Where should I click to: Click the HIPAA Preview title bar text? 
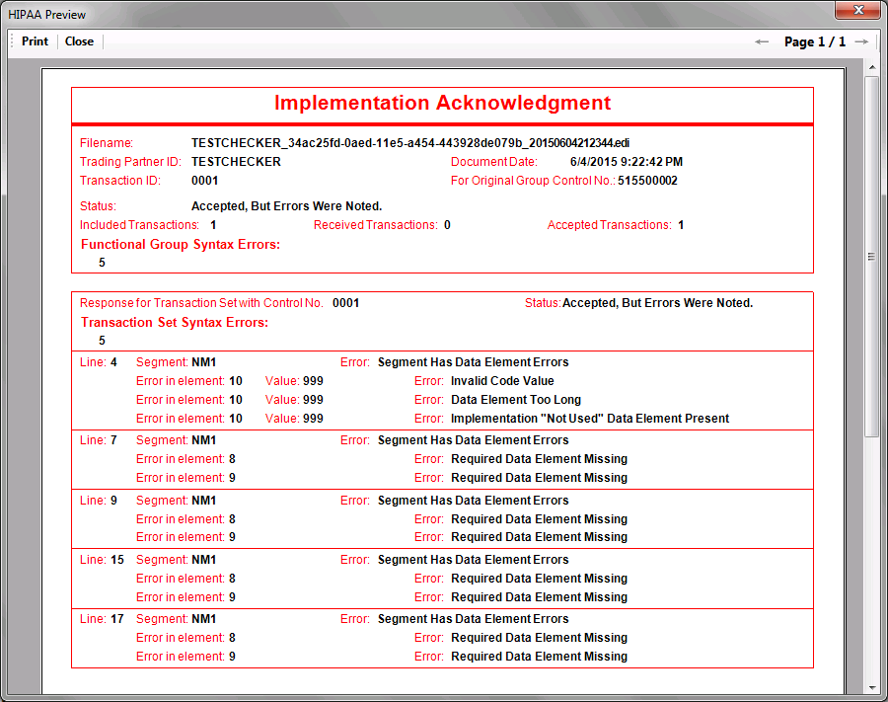[47, 15]
